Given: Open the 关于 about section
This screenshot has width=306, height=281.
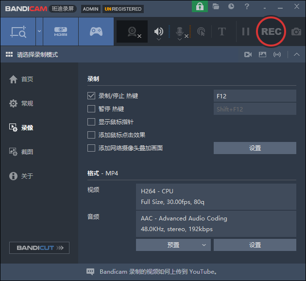Looking at the screenshot, I should coord(21,176).
